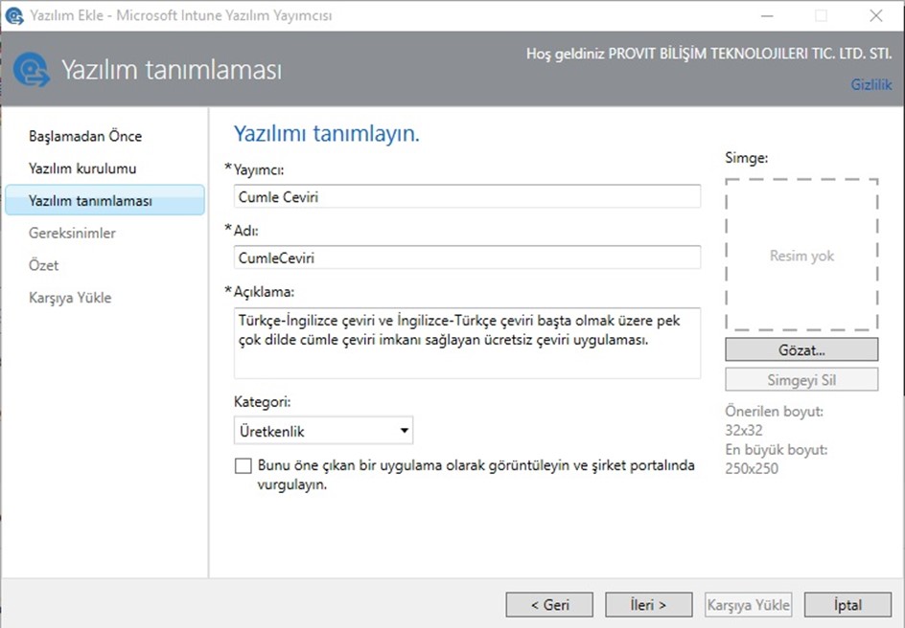Click the large Intune logo in the header
905x628 pixels.
32,70
